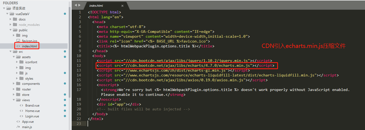This screenshot has height=130, width=365.
Task: Open favicon.ico in the sidebar
Action: pyautogui.click(x=30, y=41)
